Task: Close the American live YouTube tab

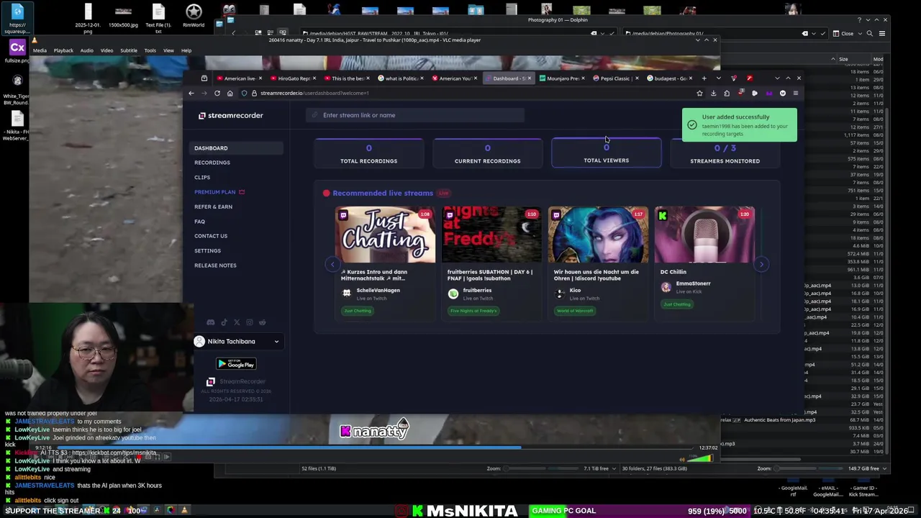Action: [261, 78]
